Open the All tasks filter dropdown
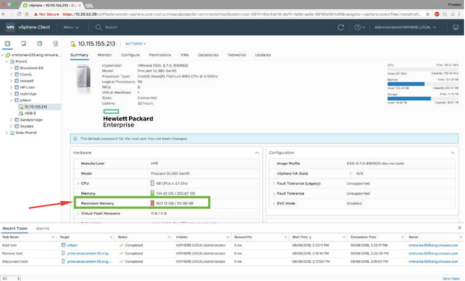 pos(11,279)
